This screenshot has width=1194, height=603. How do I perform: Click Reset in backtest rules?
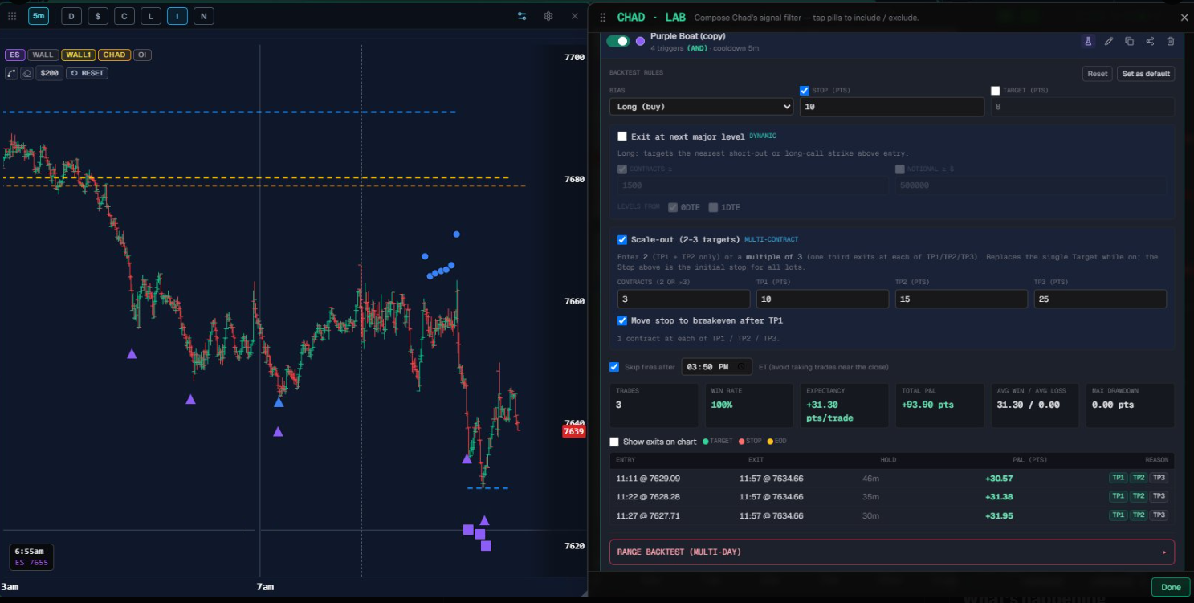click(x=1097, y=74)
